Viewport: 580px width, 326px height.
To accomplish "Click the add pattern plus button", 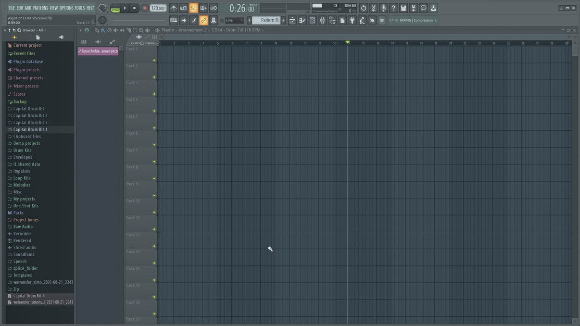I will (283, 20).
